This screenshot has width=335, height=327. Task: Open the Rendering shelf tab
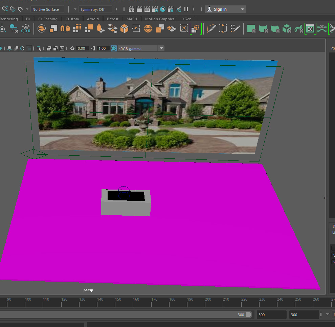[x=9, y=19]
